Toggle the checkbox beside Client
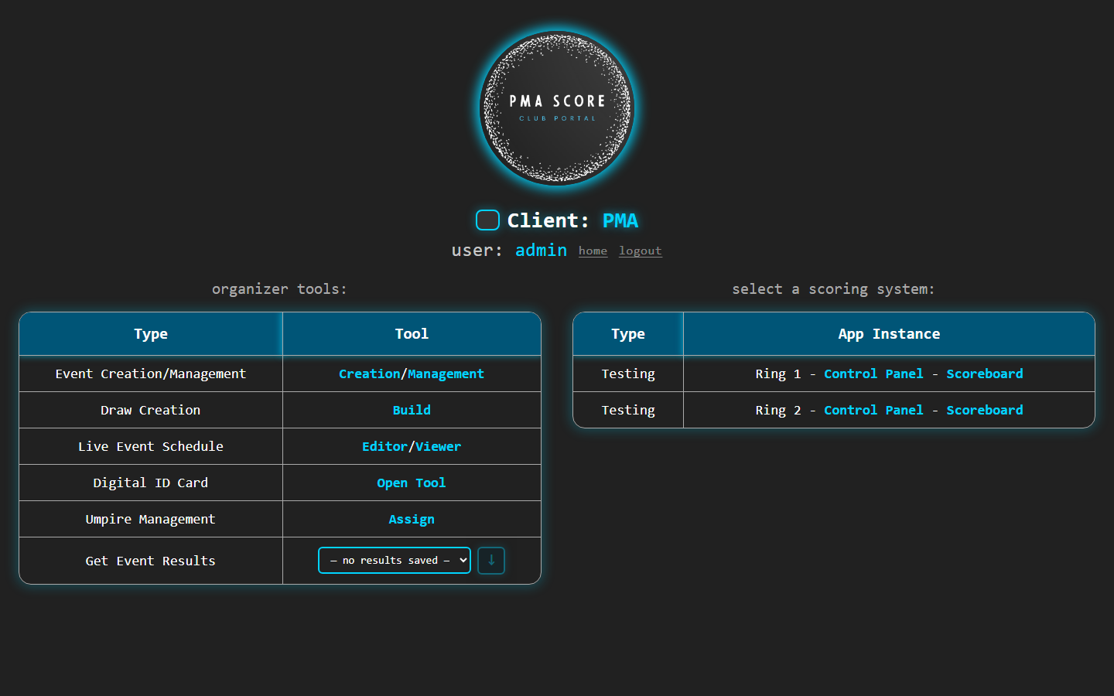 [x=487, y=220]
